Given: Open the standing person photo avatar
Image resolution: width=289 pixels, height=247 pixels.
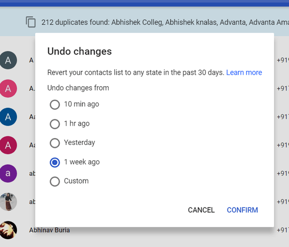Looking at the screenshot, I should coord(8,202).
